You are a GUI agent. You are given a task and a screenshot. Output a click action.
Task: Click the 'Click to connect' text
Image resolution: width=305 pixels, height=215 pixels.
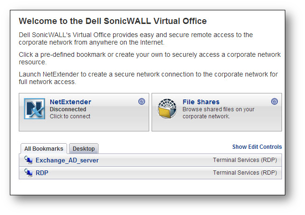coord(70,116)
